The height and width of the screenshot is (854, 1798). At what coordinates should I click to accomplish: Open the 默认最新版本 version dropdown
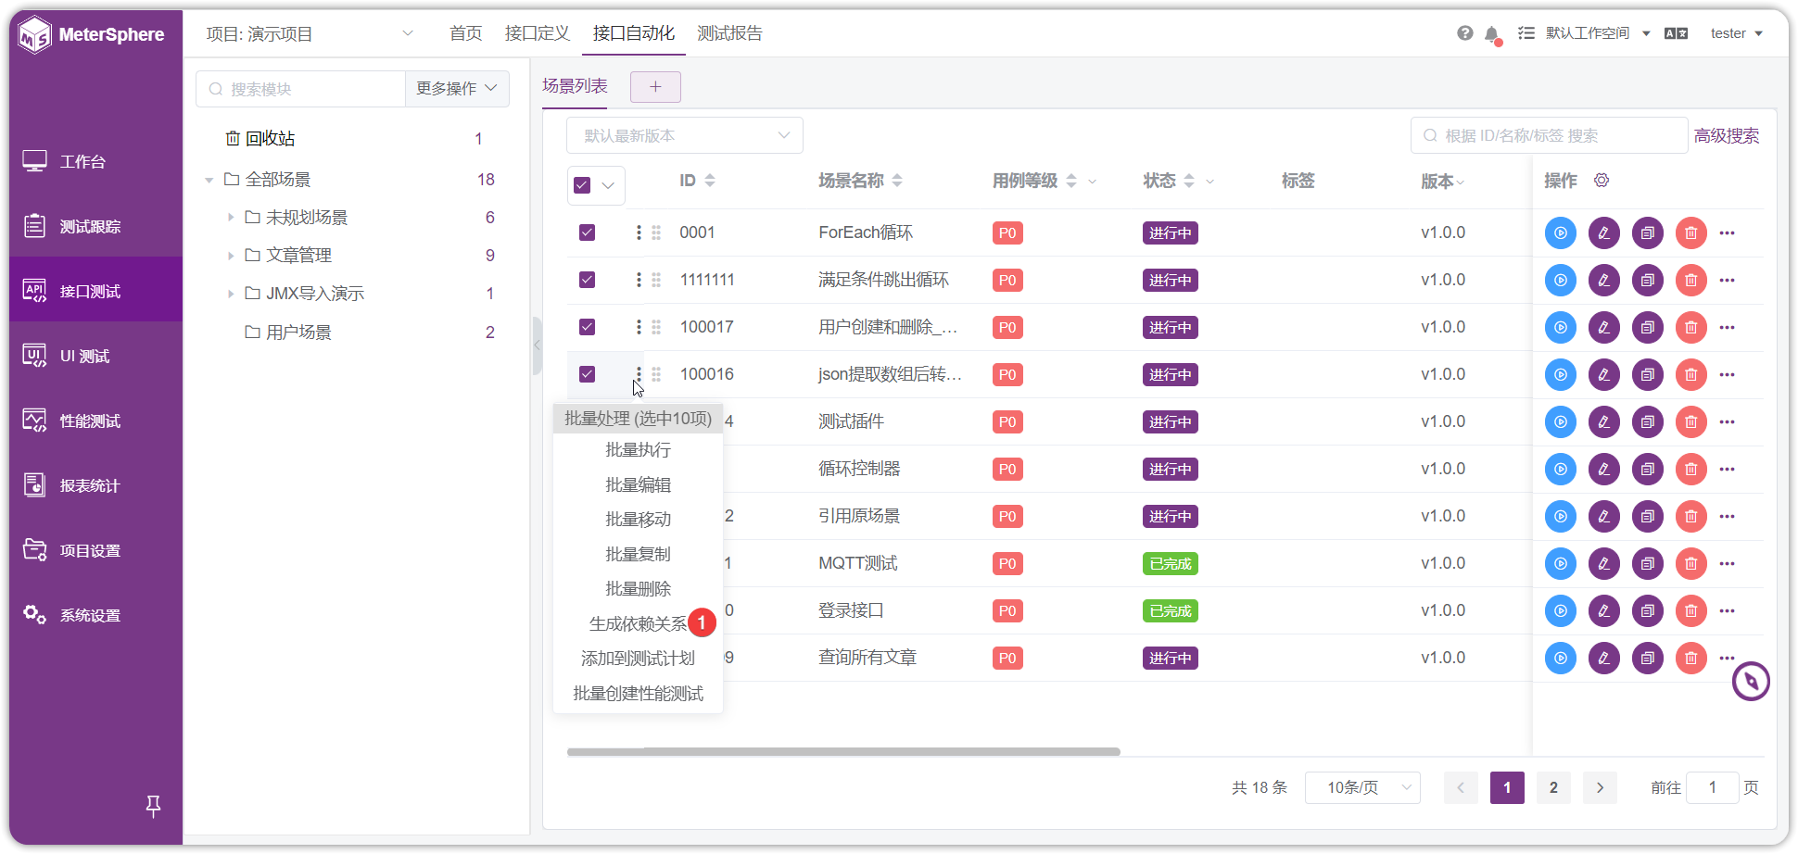point(685,135)
